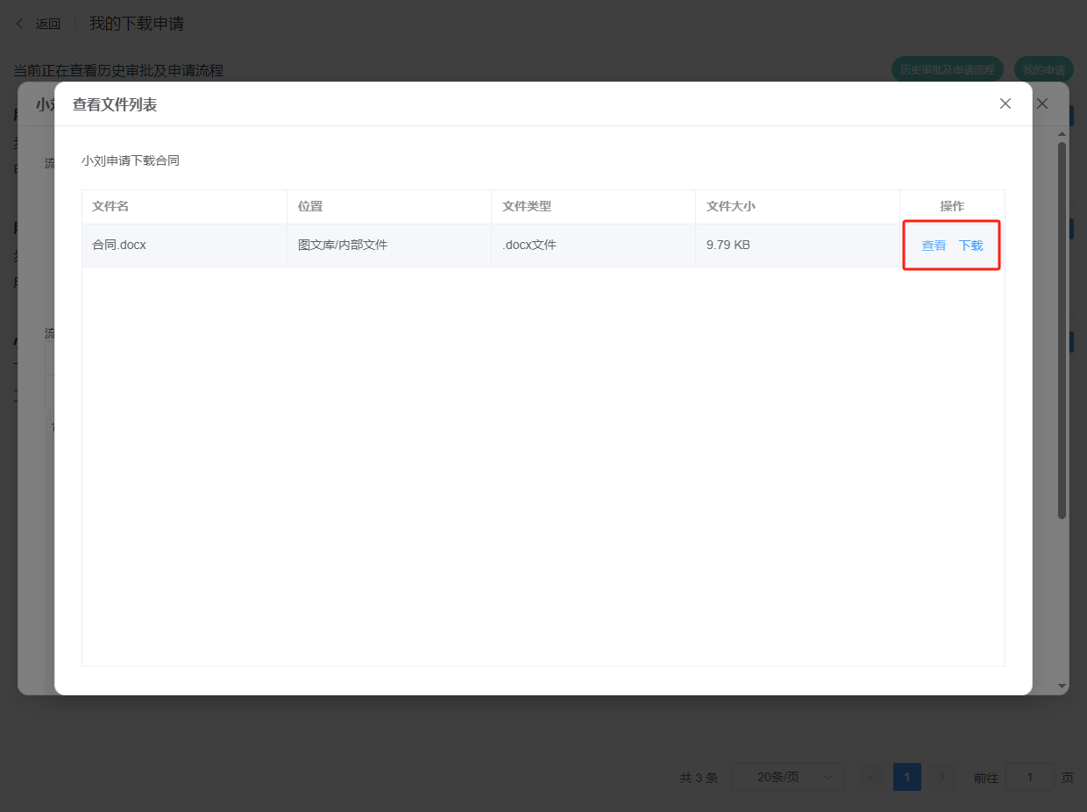Select the 合同.docx file name cell

coord(119,246)
